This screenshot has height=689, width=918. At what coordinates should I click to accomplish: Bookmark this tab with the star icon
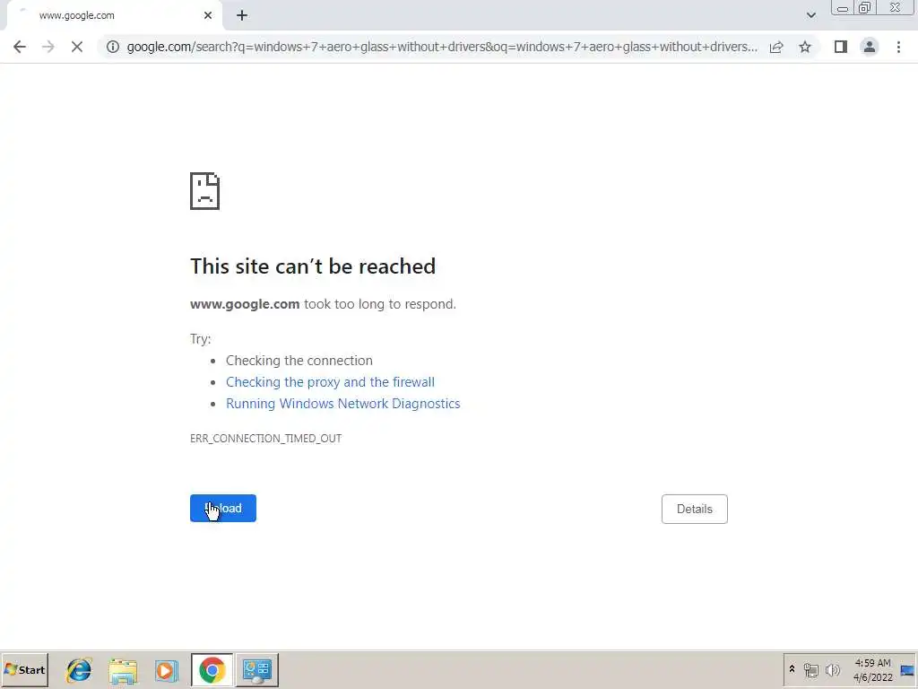click(x=805, y=47)
